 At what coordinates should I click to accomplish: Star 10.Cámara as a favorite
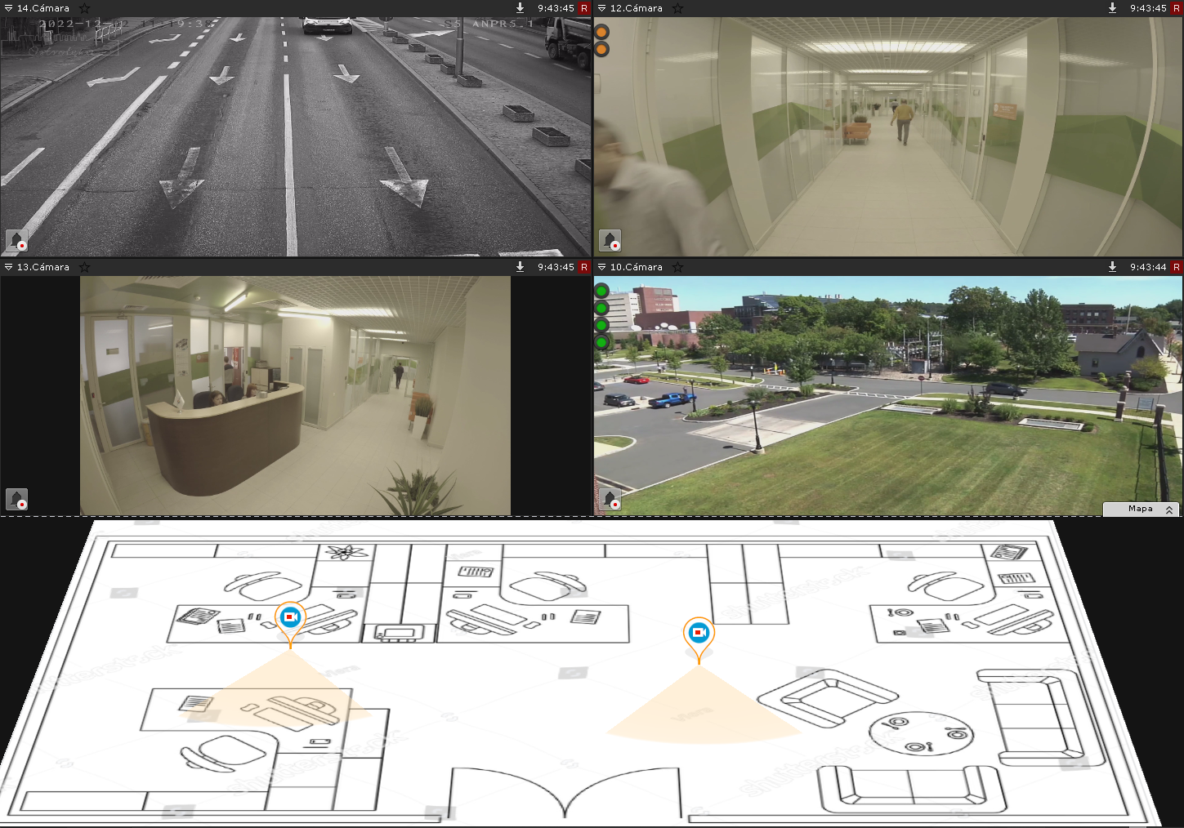click(677, 267)
